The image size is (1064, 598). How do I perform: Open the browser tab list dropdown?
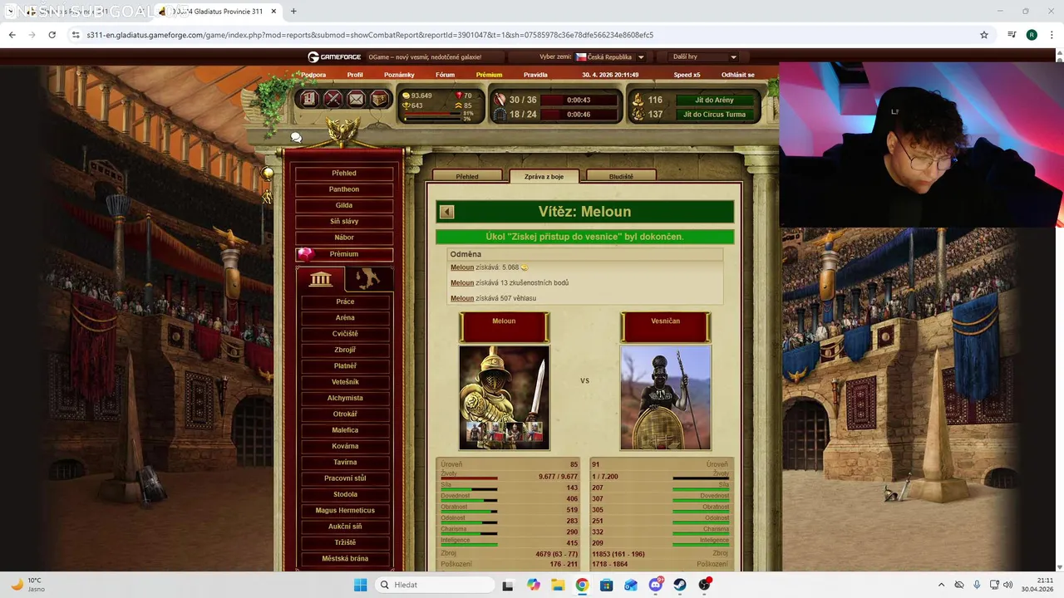click(x=11, y=12)
